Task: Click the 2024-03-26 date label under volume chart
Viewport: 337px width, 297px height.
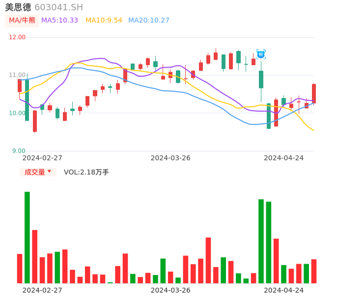Action: [170, 290]
